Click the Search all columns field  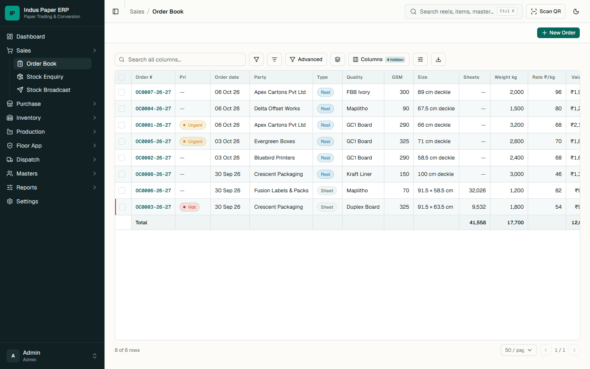click(x=180, y=59)
